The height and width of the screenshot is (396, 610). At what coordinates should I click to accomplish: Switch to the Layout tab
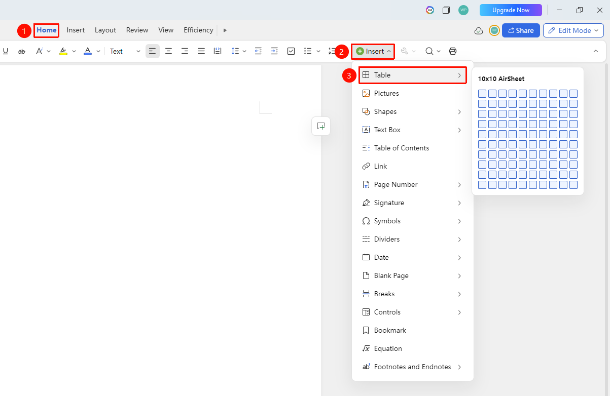(x=105, y=30)
